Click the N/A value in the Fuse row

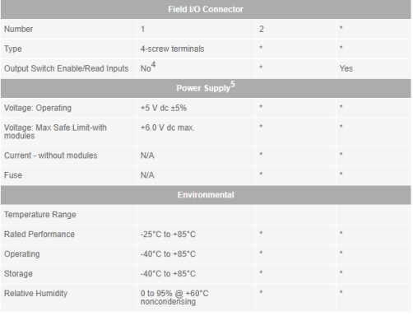tap(147, 175)
